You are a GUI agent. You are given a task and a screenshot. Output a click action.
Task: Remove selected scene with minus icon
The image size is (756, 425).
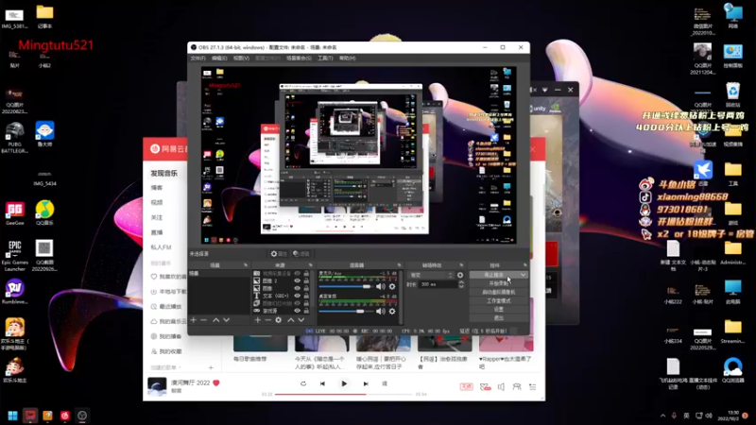coord(203,320)
